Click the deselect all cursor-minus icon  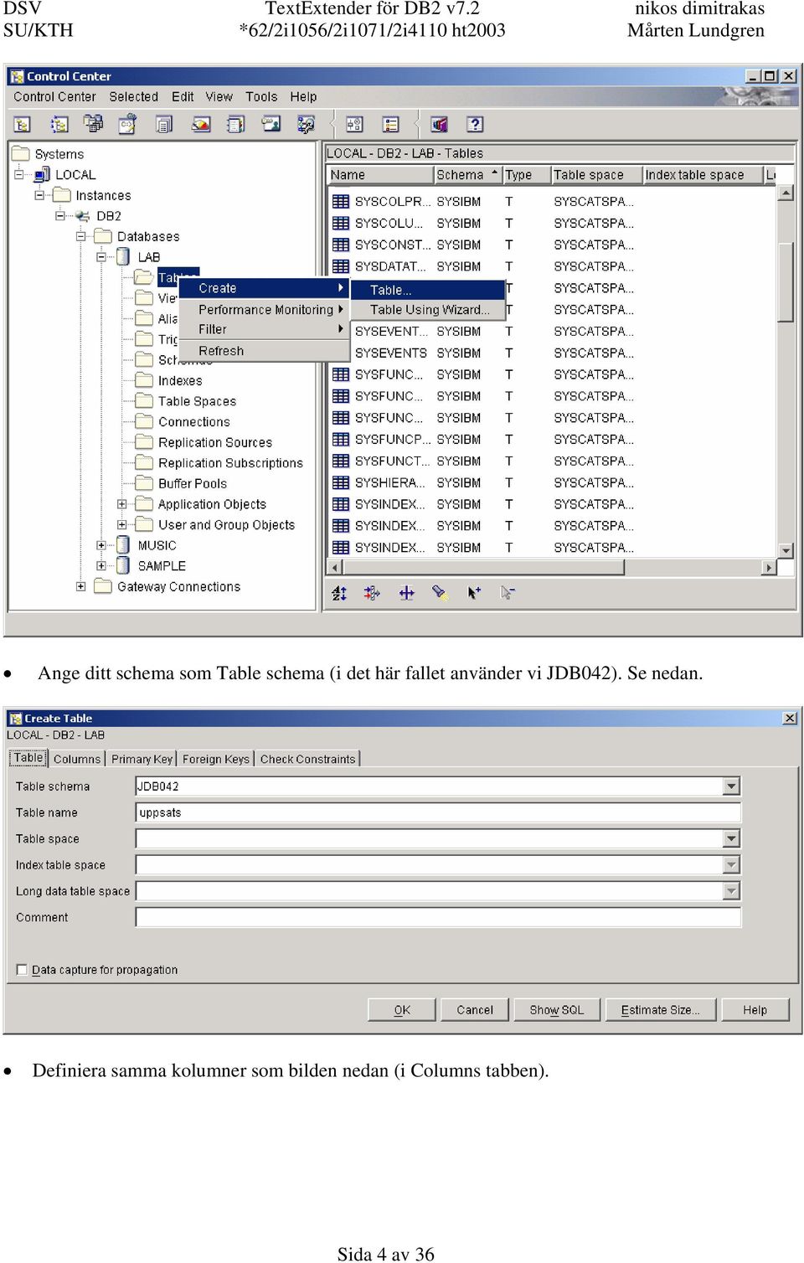coord(508,593)
